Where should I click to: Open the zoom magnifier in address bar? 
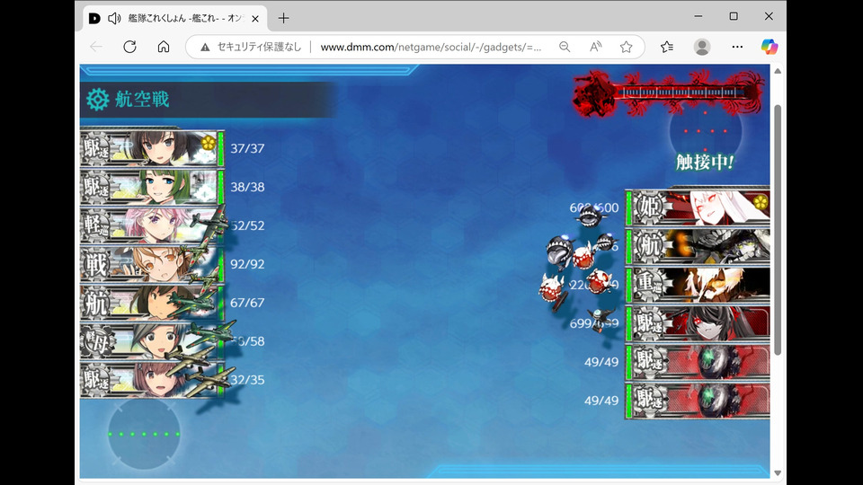point(565,47)
